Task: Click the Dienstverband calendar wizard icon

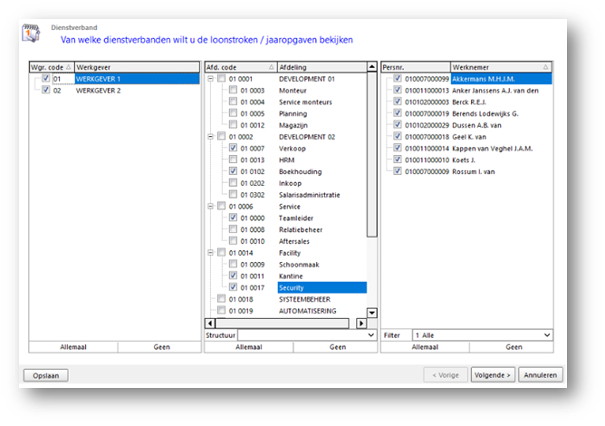Action: pyautogui.click(x=31, y=33)
